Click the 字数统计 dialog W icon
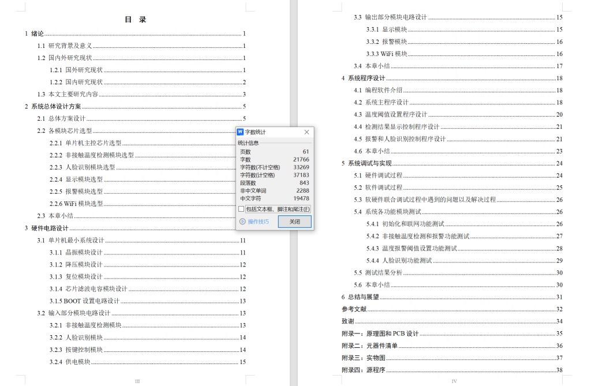Screen dimensions: 591x386 [x=241, y=132]
